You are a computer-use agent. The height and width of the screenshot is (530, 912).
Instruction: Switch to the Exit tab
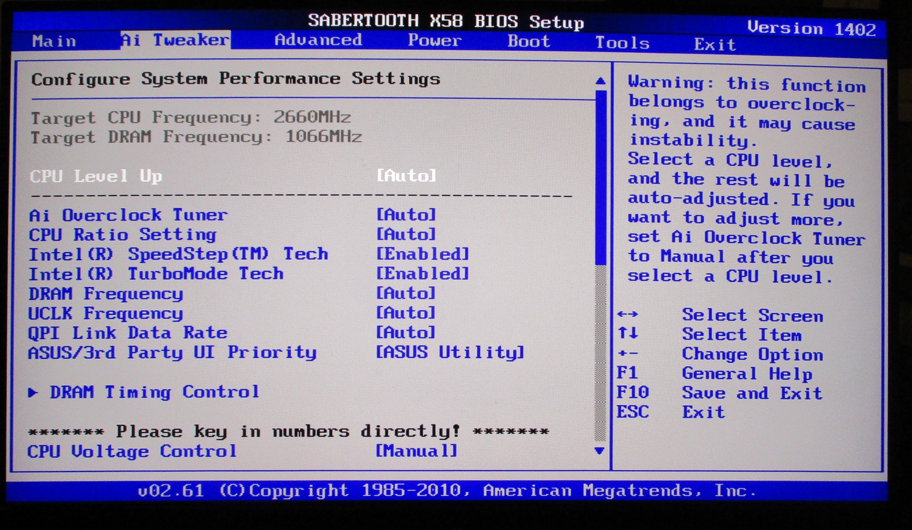(x=715, y=44)
